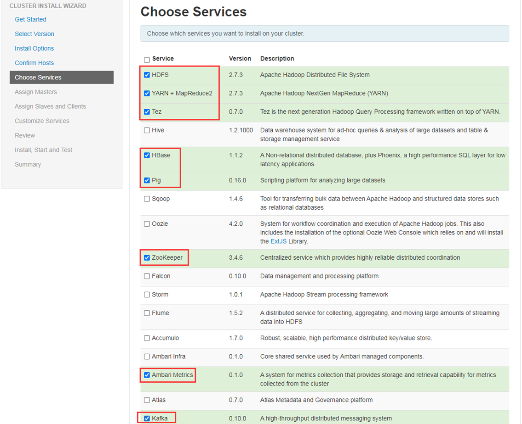
Task: Click the Version column header
Action: pos(240,58)
